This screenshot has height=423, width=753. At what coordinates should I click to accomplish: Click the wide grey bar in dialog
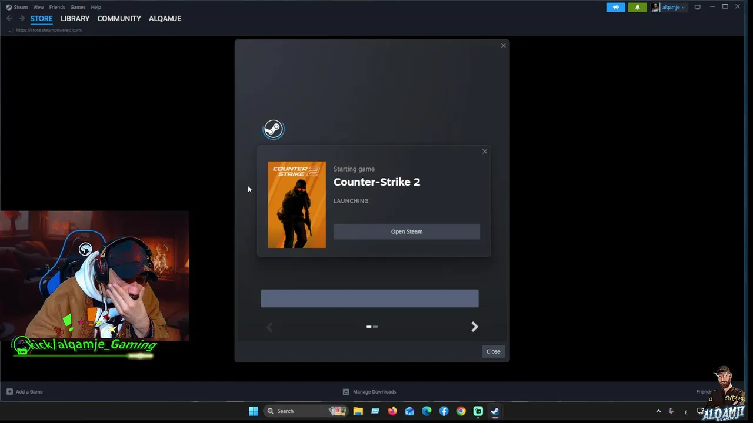369,298
